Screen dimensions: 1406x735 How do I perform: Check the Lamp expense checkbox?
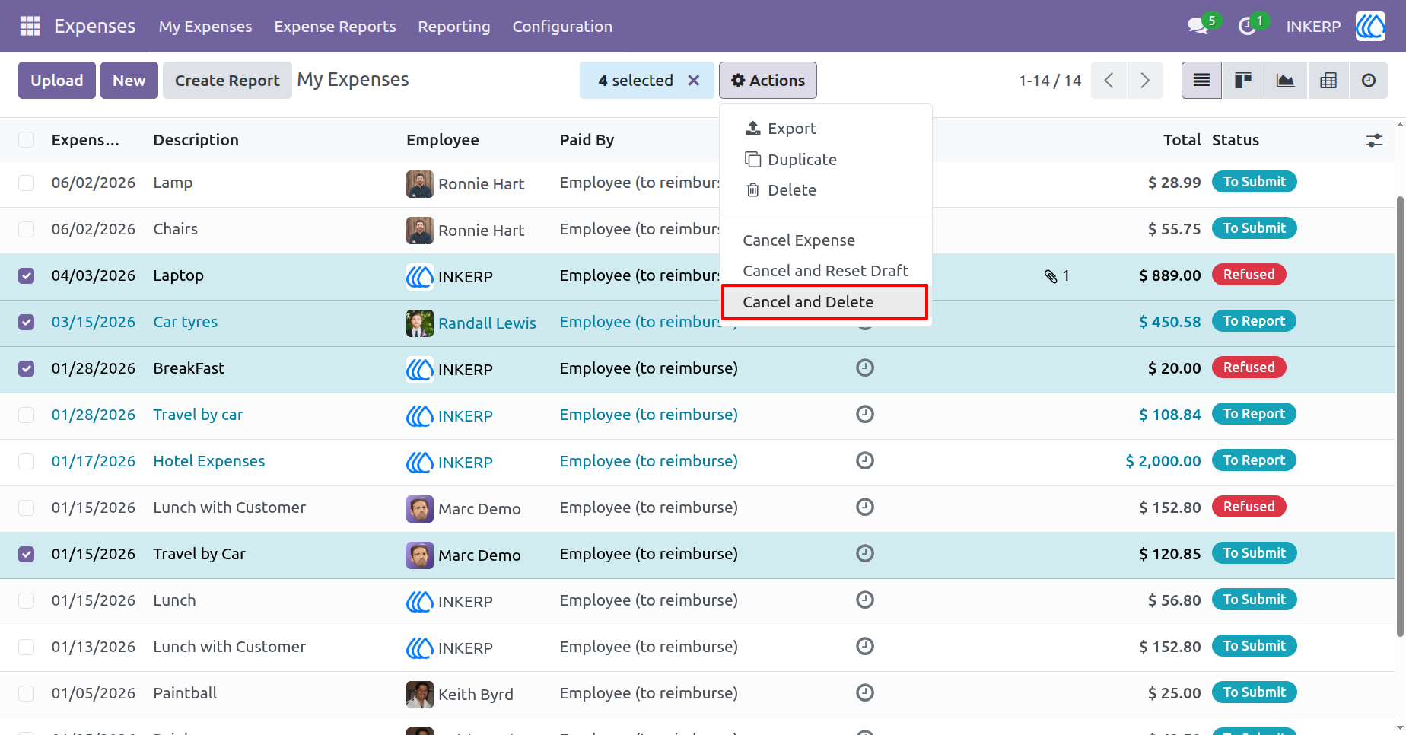pyautogui.click(x=27, y=183)
